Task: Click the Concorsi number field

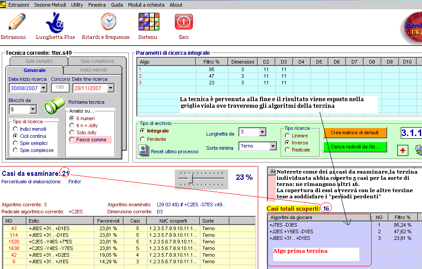Action: (x=60, y=87)
